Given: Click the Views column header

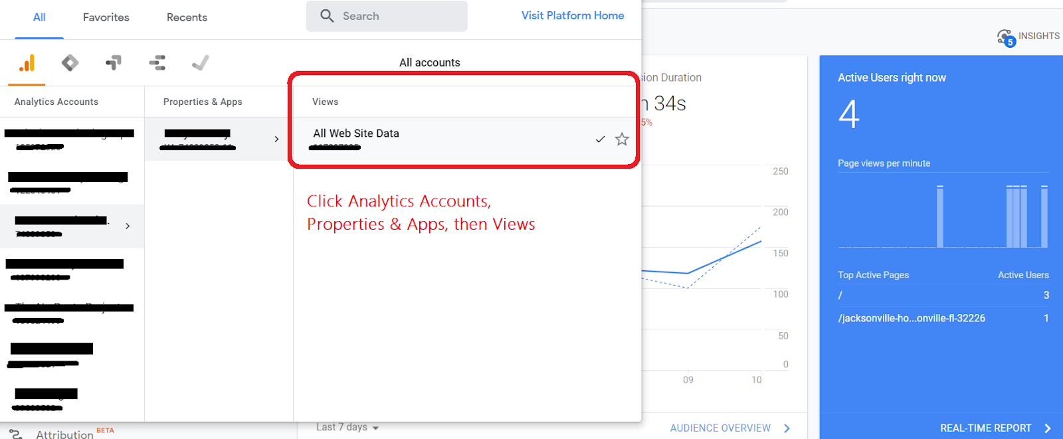Looking at the screenshot, I should [x=326, y=102].
